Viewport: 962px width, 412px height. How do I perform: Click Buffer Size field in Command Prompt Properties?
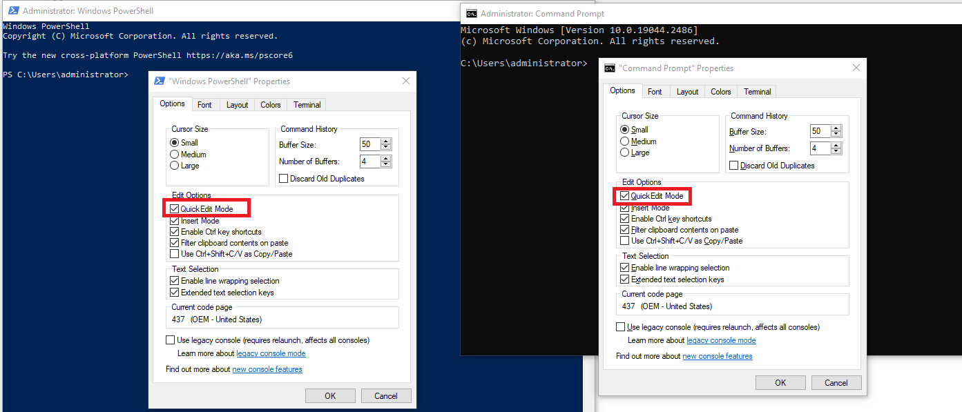coord(820,131)
